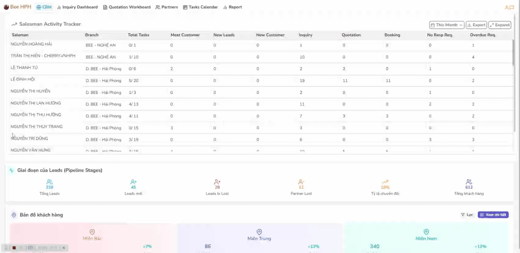Select the LÊ ĐÌNH HỘI salesman row

23,79
